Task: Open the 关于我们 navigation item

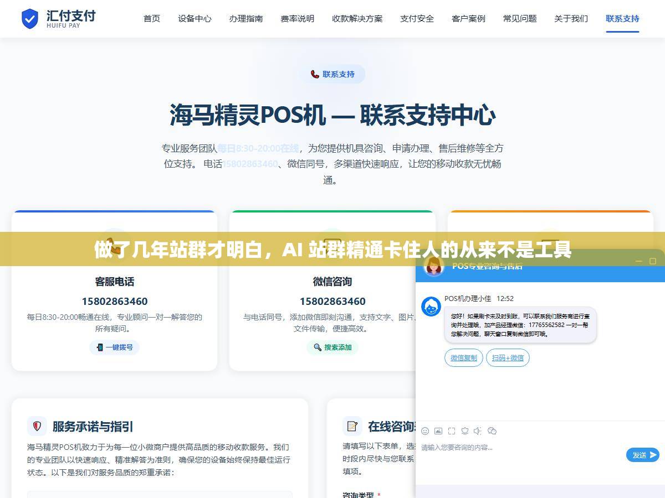Action: (571, 19)
